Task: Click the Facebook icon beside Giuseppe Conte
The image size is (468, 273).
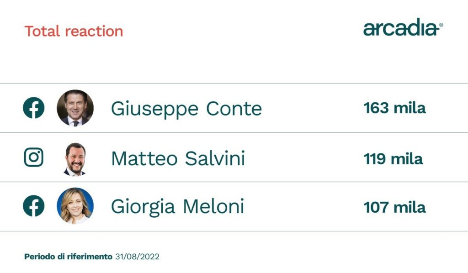Action: [x=34, y=108]
